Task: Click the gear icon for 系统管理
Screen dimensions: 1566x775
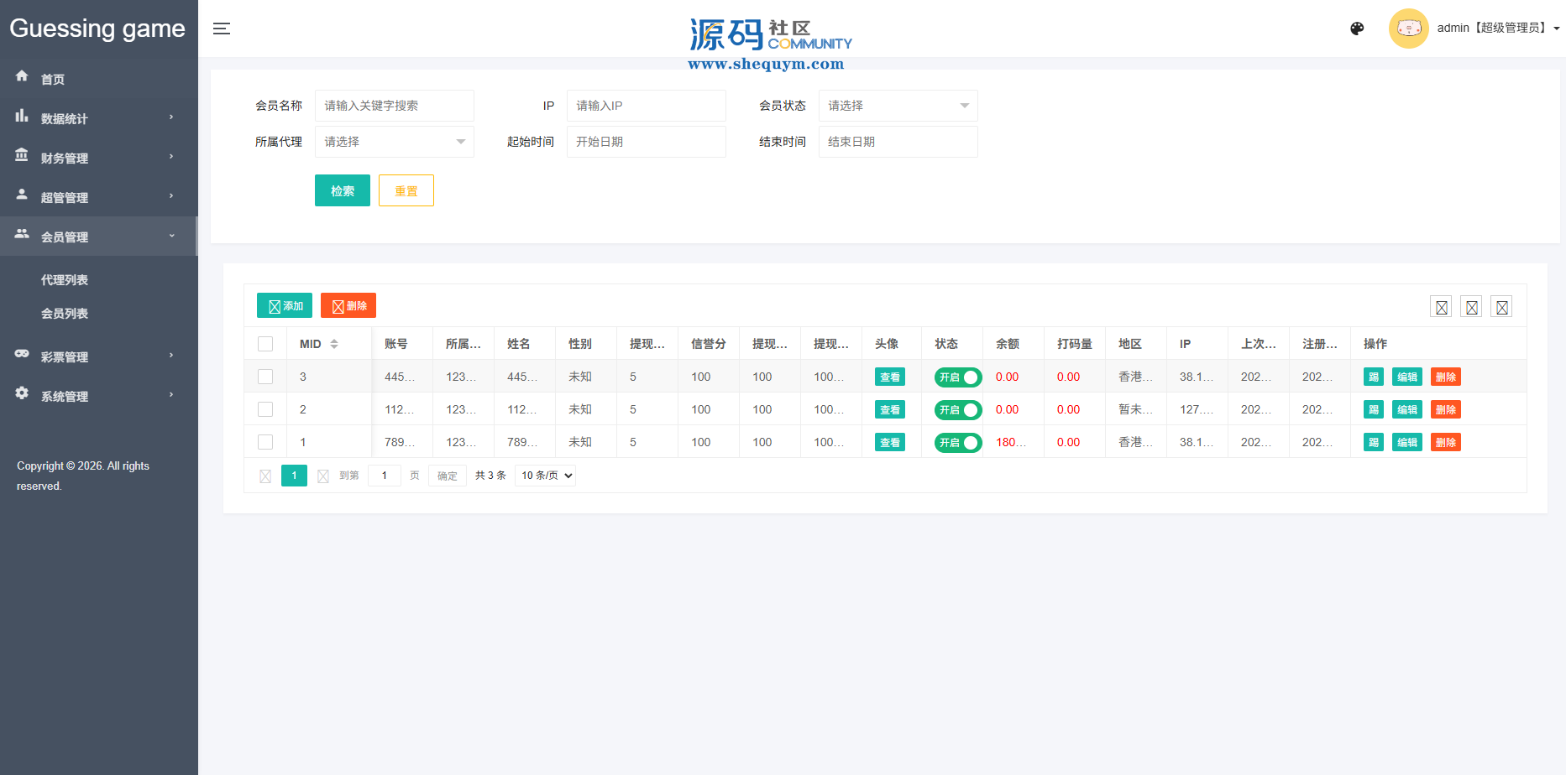Action: (22, 393)
